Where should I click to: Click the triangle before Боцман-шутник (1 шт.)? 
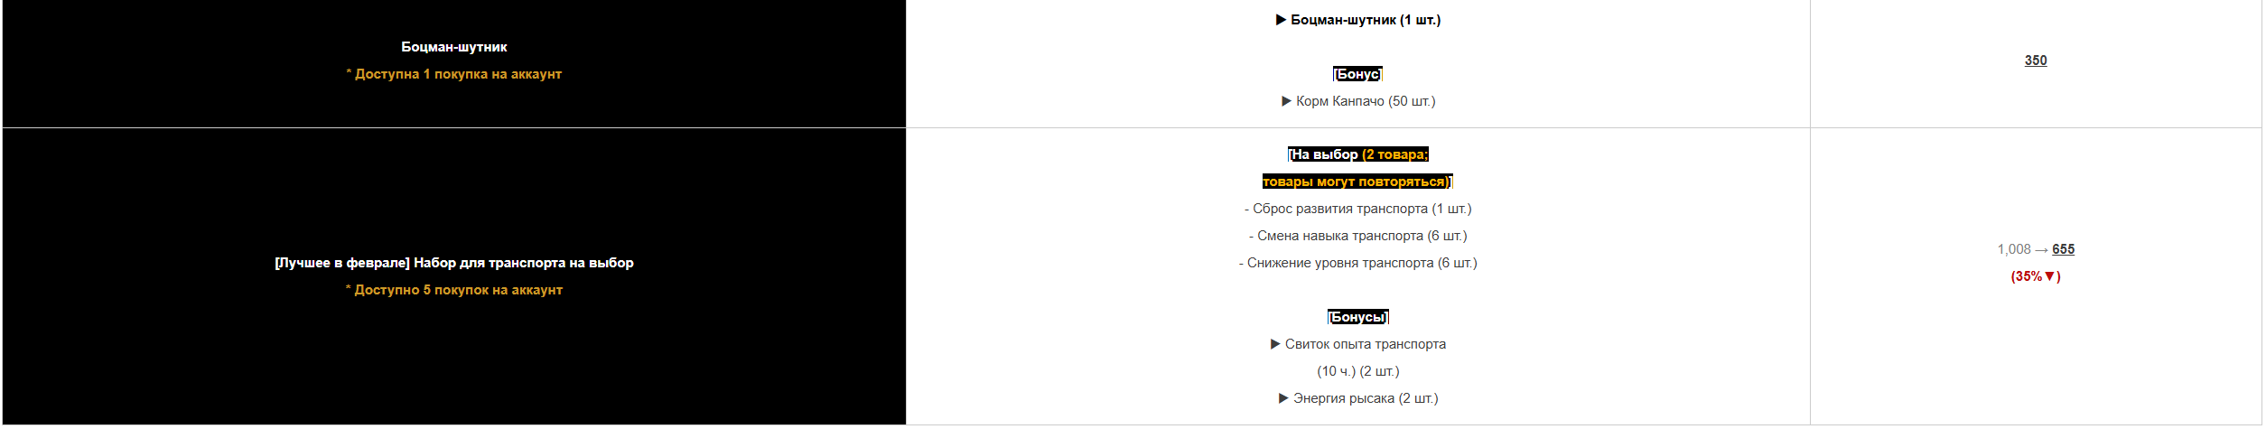click(x=1281, y=20)
